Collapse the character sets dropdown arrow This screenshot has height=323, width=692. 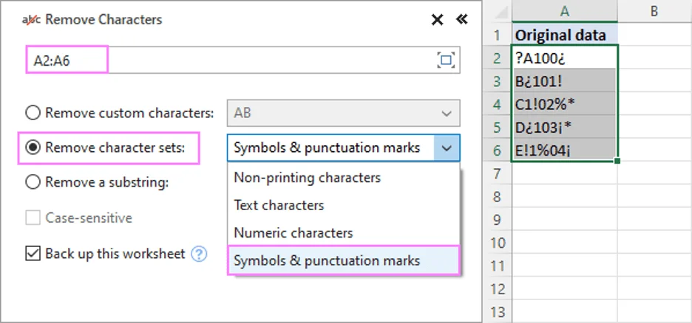pos(447,147)
